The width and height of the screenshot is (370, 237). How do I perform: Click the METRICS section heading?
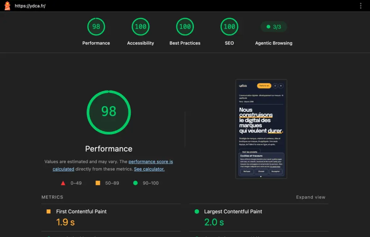[52, 197]
